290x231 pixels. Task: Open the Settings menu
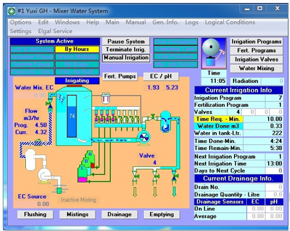(21, 31)
